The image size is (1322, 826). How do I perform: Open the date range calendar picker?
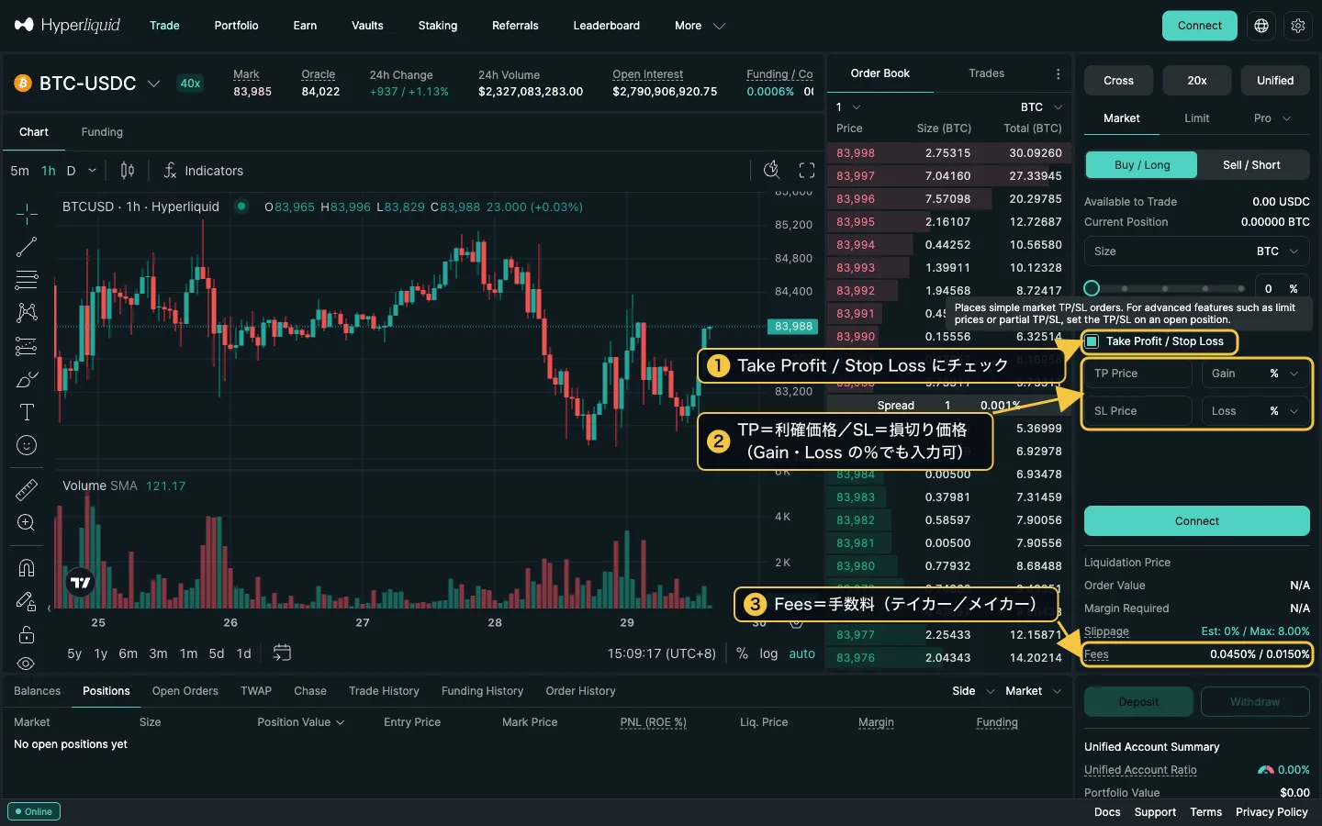click(282, 653)
